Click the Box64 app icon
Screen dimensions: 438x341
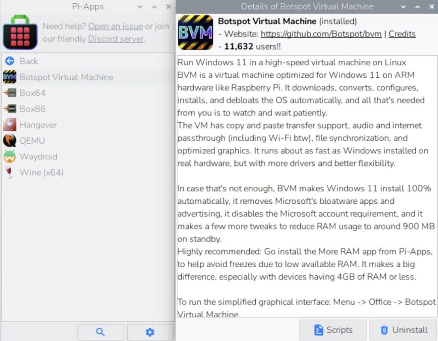tap(9, 93)
